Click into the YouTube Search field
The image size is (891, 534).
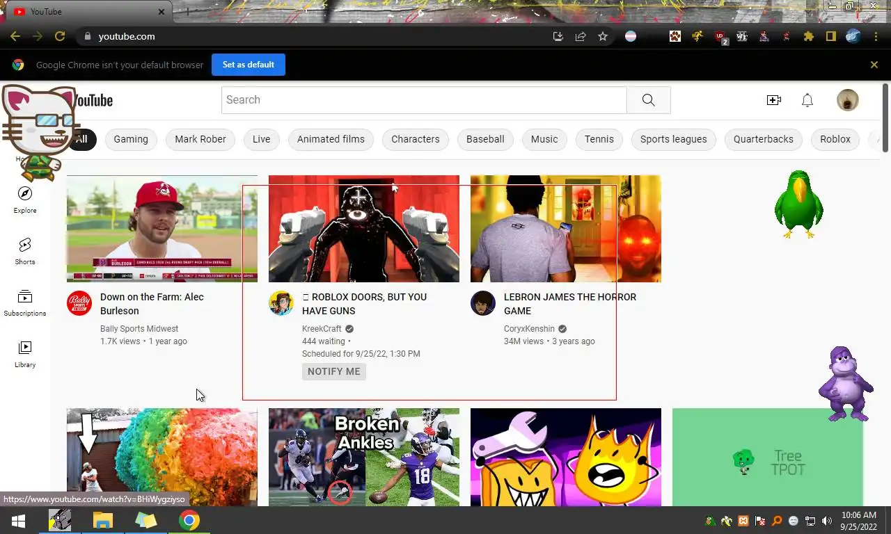coord(424,100)
